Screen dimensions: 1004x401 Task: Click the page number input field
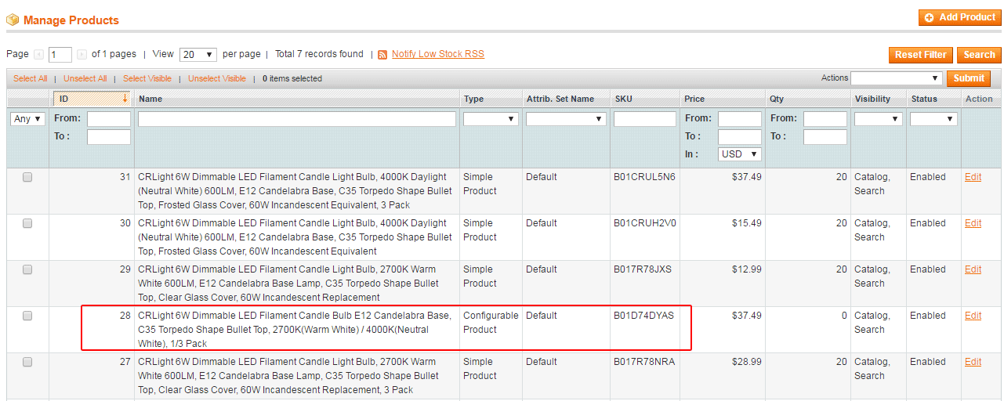pyautogui.click(x=60, y=55)
